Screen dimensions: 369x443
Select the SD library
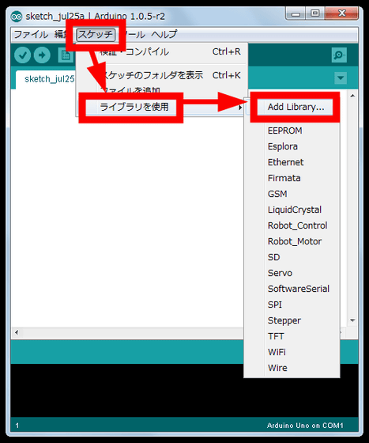click(x=292, y=257)
